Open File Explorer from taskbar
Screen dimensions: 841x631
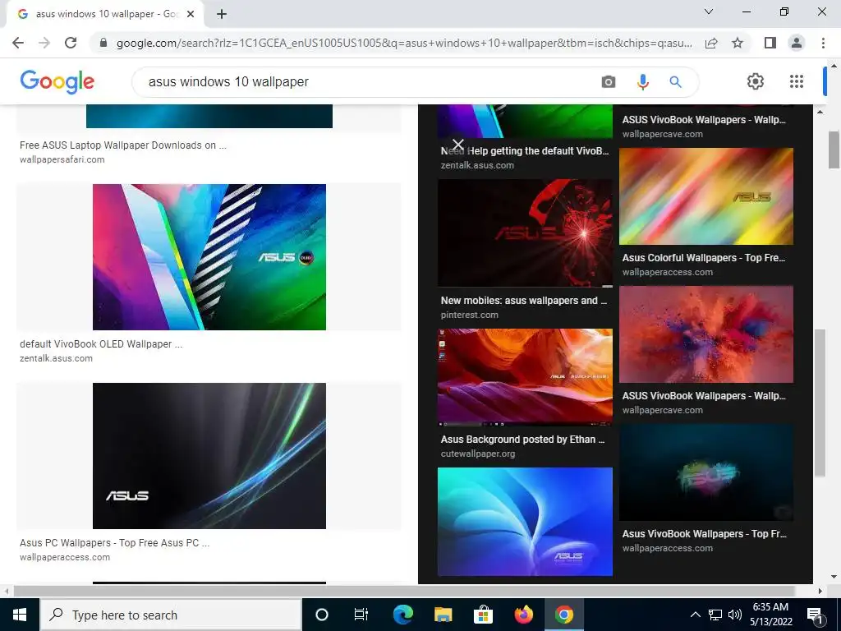point(443,615)
